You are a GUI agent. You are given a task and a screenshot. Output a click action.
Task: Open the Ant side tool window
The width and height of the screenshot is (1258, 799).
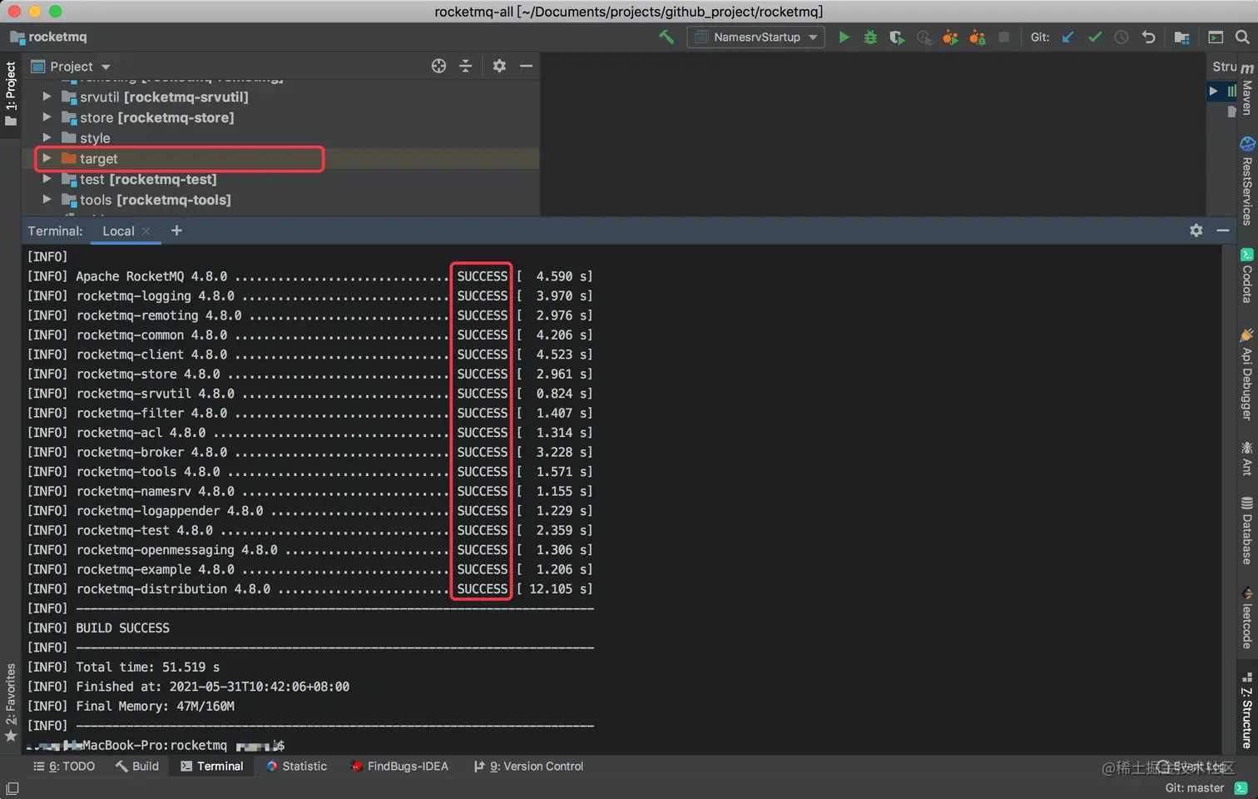coord(1246,459)
